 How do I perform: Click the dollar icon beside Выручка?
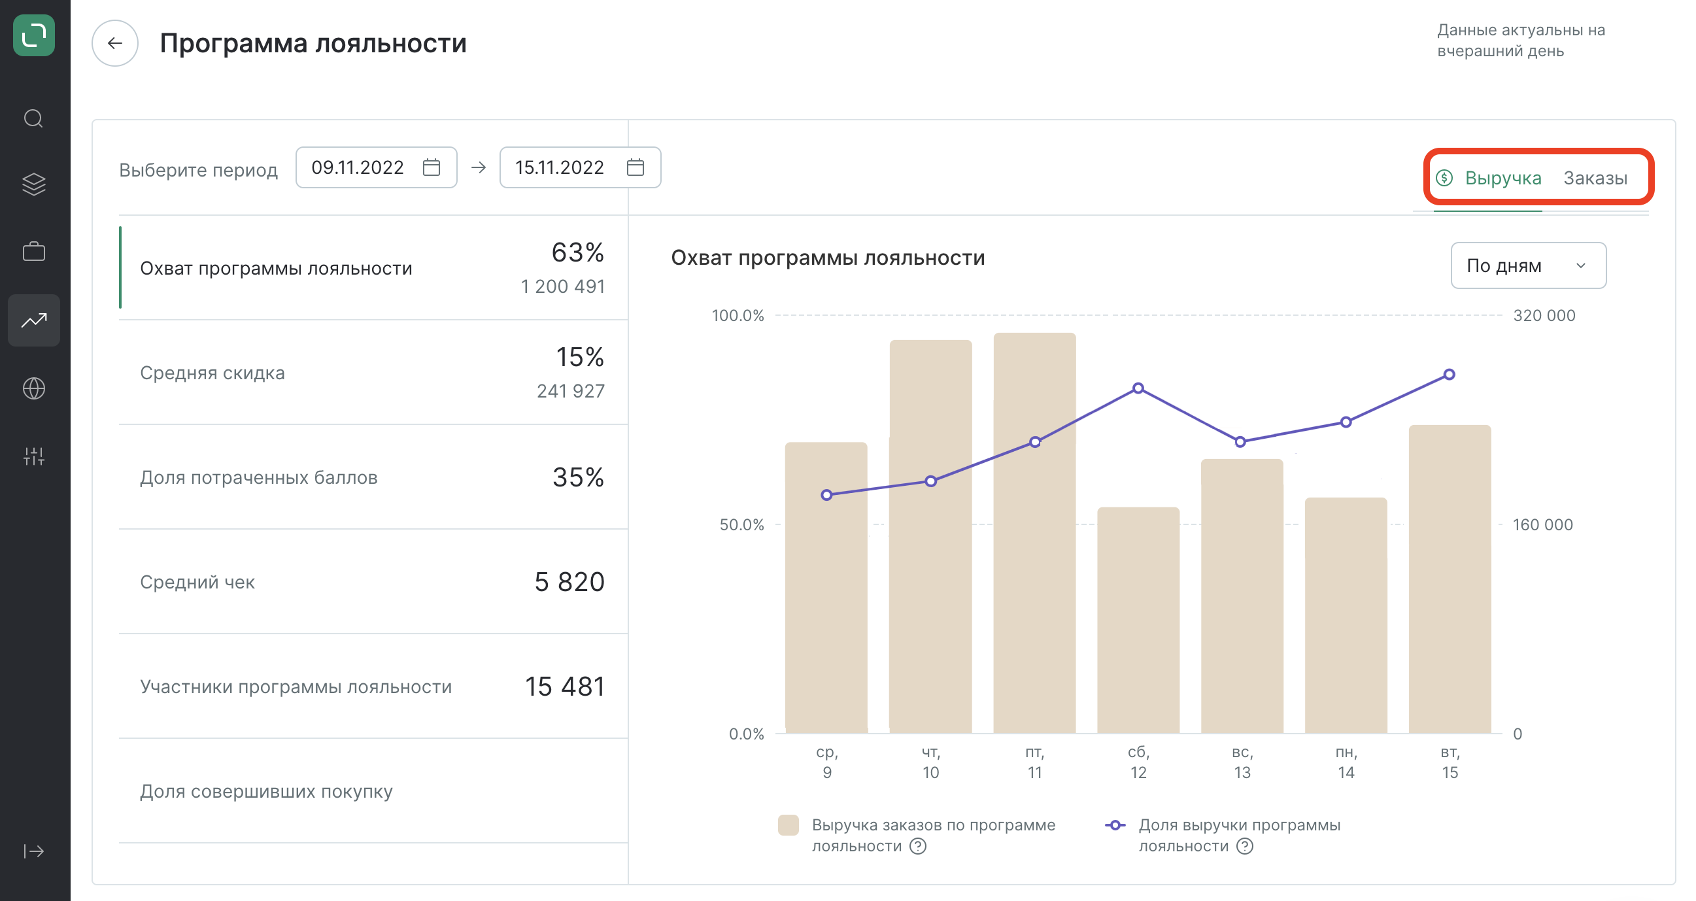pos(1444,178)
